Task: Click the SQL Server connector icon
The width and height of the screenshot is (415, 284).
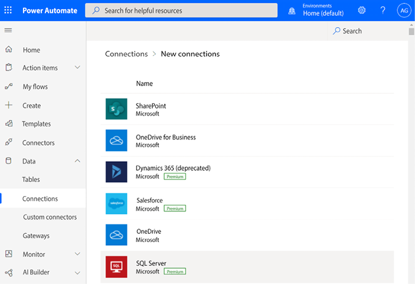Action: coord(116,266)
